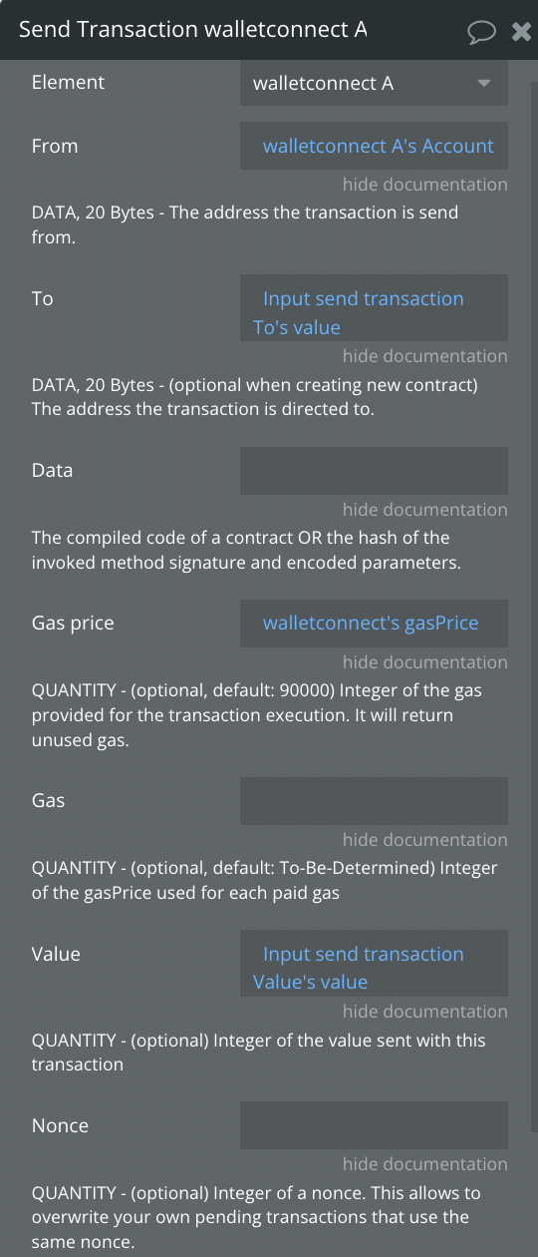Click into the empty Data field
The width and height of the screenshot is (538, 1257).
coord(374,470)
